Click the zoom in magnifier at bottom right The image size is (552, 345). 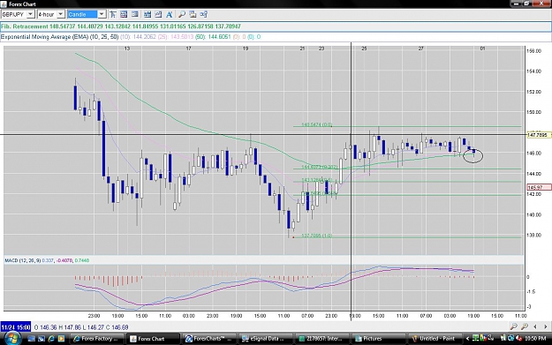(525, 326)
